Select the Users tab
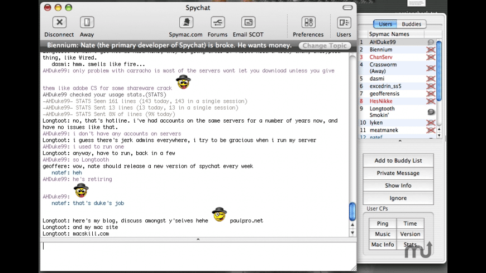 [385, 24]
